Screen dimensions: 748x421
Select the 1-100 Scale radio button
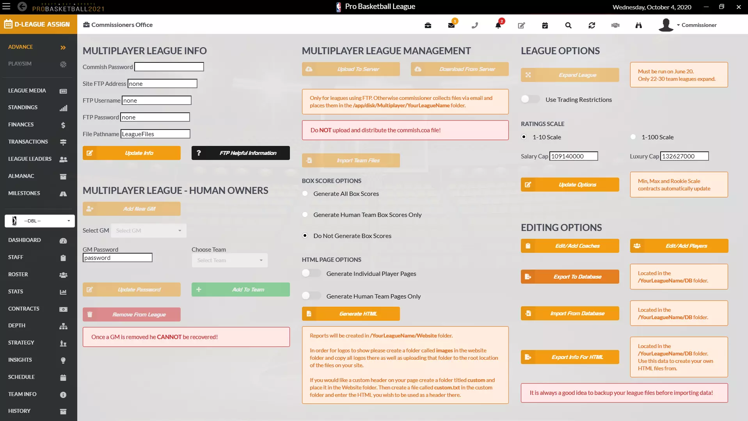633,137
